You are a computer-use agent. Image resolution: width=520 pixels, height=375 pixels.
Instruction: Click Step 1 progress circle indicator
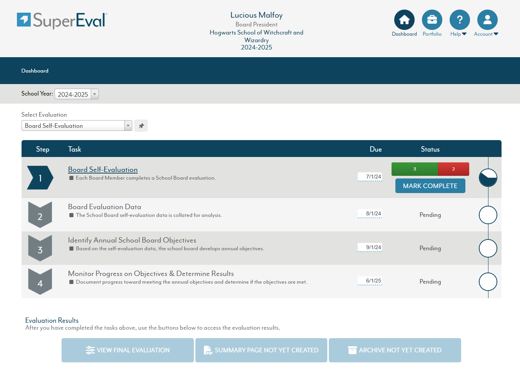point(488,178)
